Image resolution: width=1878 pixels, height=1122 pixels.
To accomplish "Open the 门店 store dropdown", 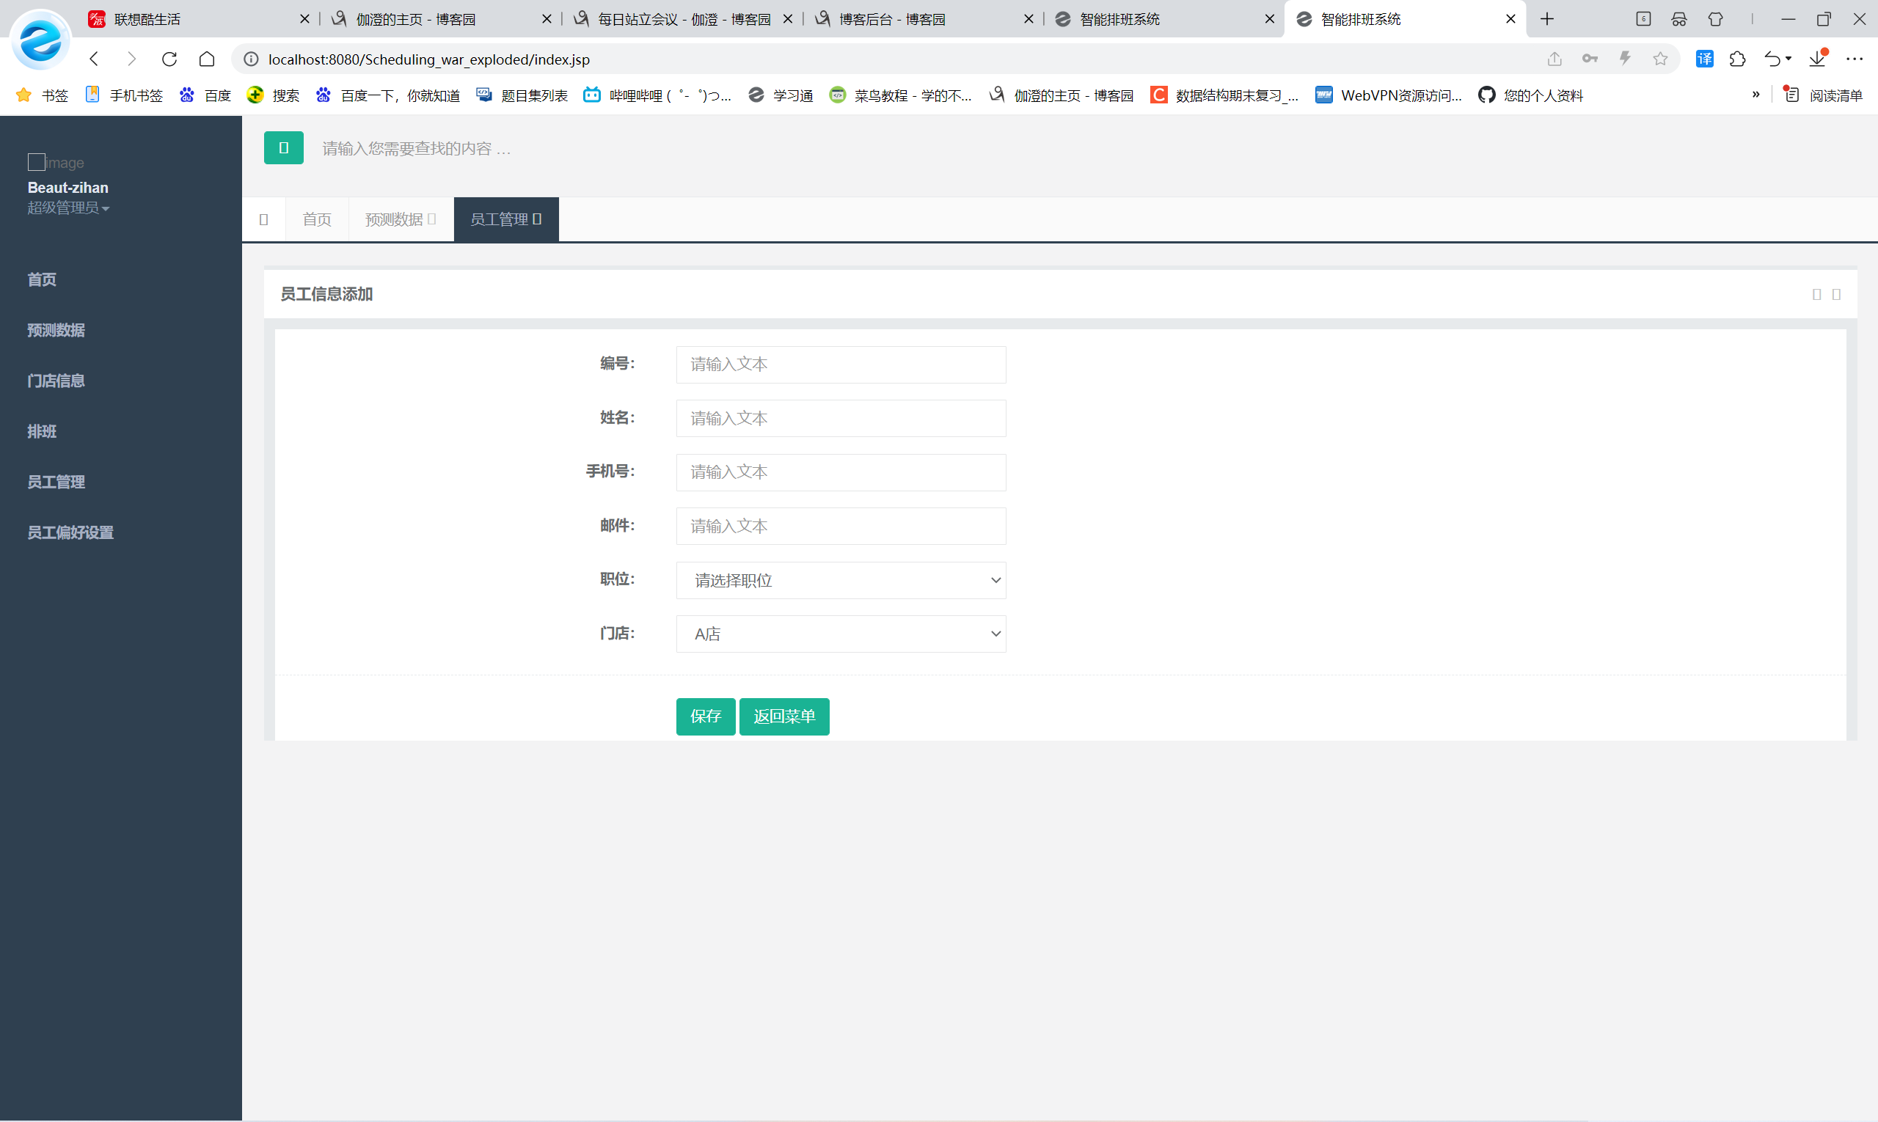I will click(x=840, y=634).
